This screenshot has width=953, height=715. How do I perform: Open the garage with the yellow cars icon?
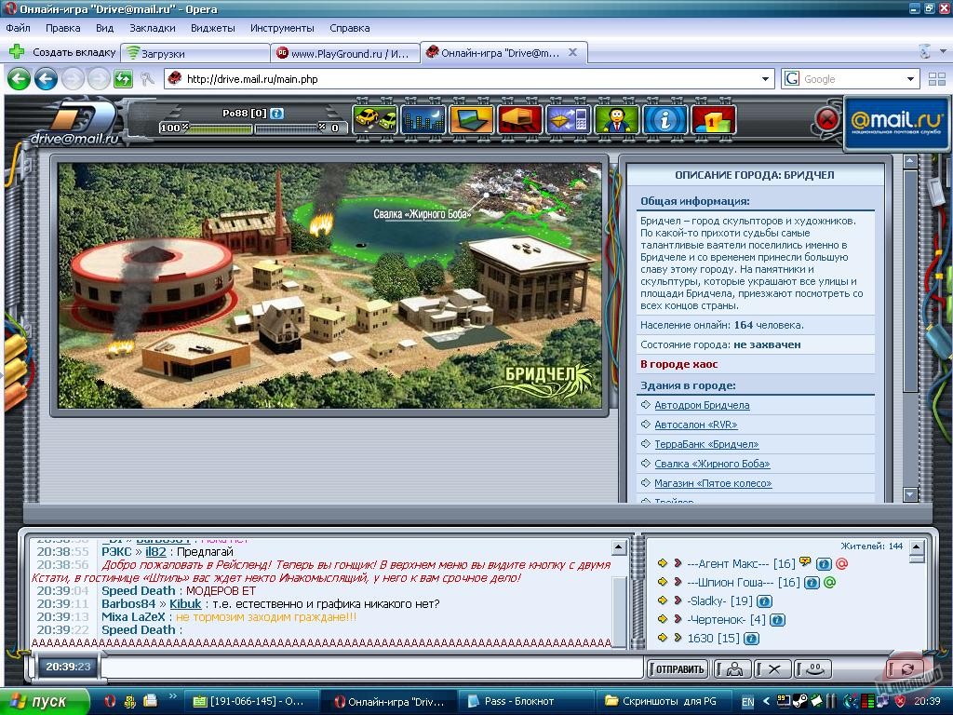(377, 119)
